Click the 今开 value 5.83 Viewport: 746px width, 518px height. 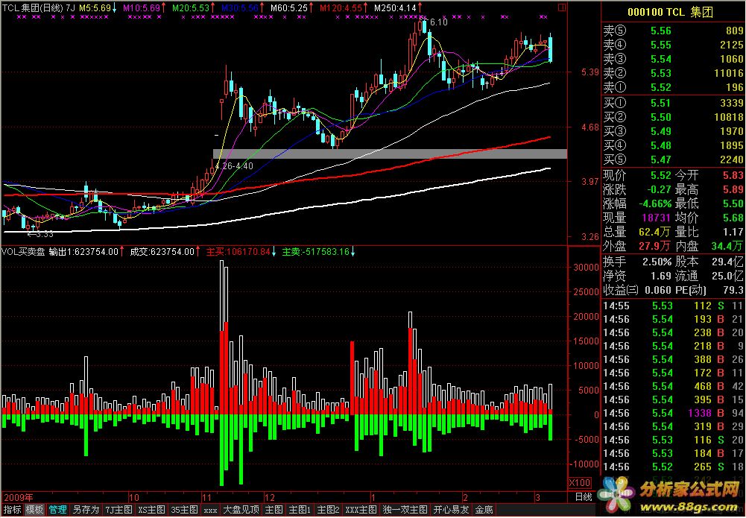733,175
